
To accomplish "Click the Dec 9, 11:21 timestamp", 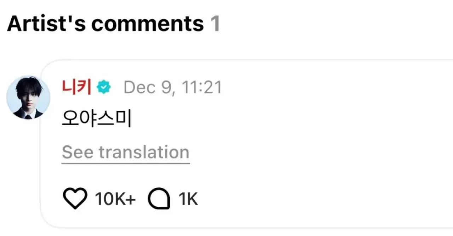I will (x=172, y=87).
